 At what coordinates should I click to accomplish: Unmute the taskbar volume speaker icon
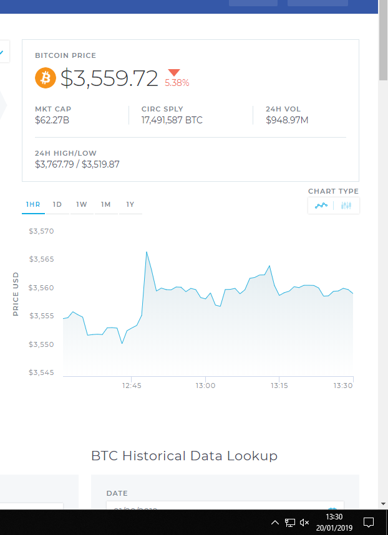tap(305, 522)
